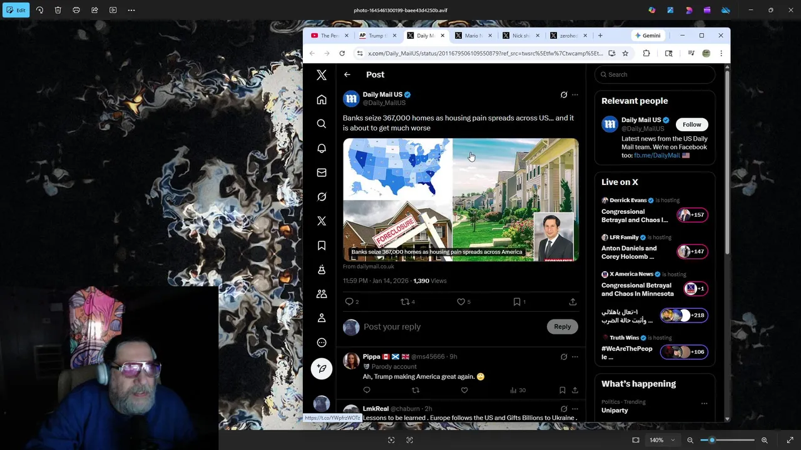The height and width of the screenshot is (450, 801).
Task: Open the X sidebar More circle icon
Action: tap(322, 342)
